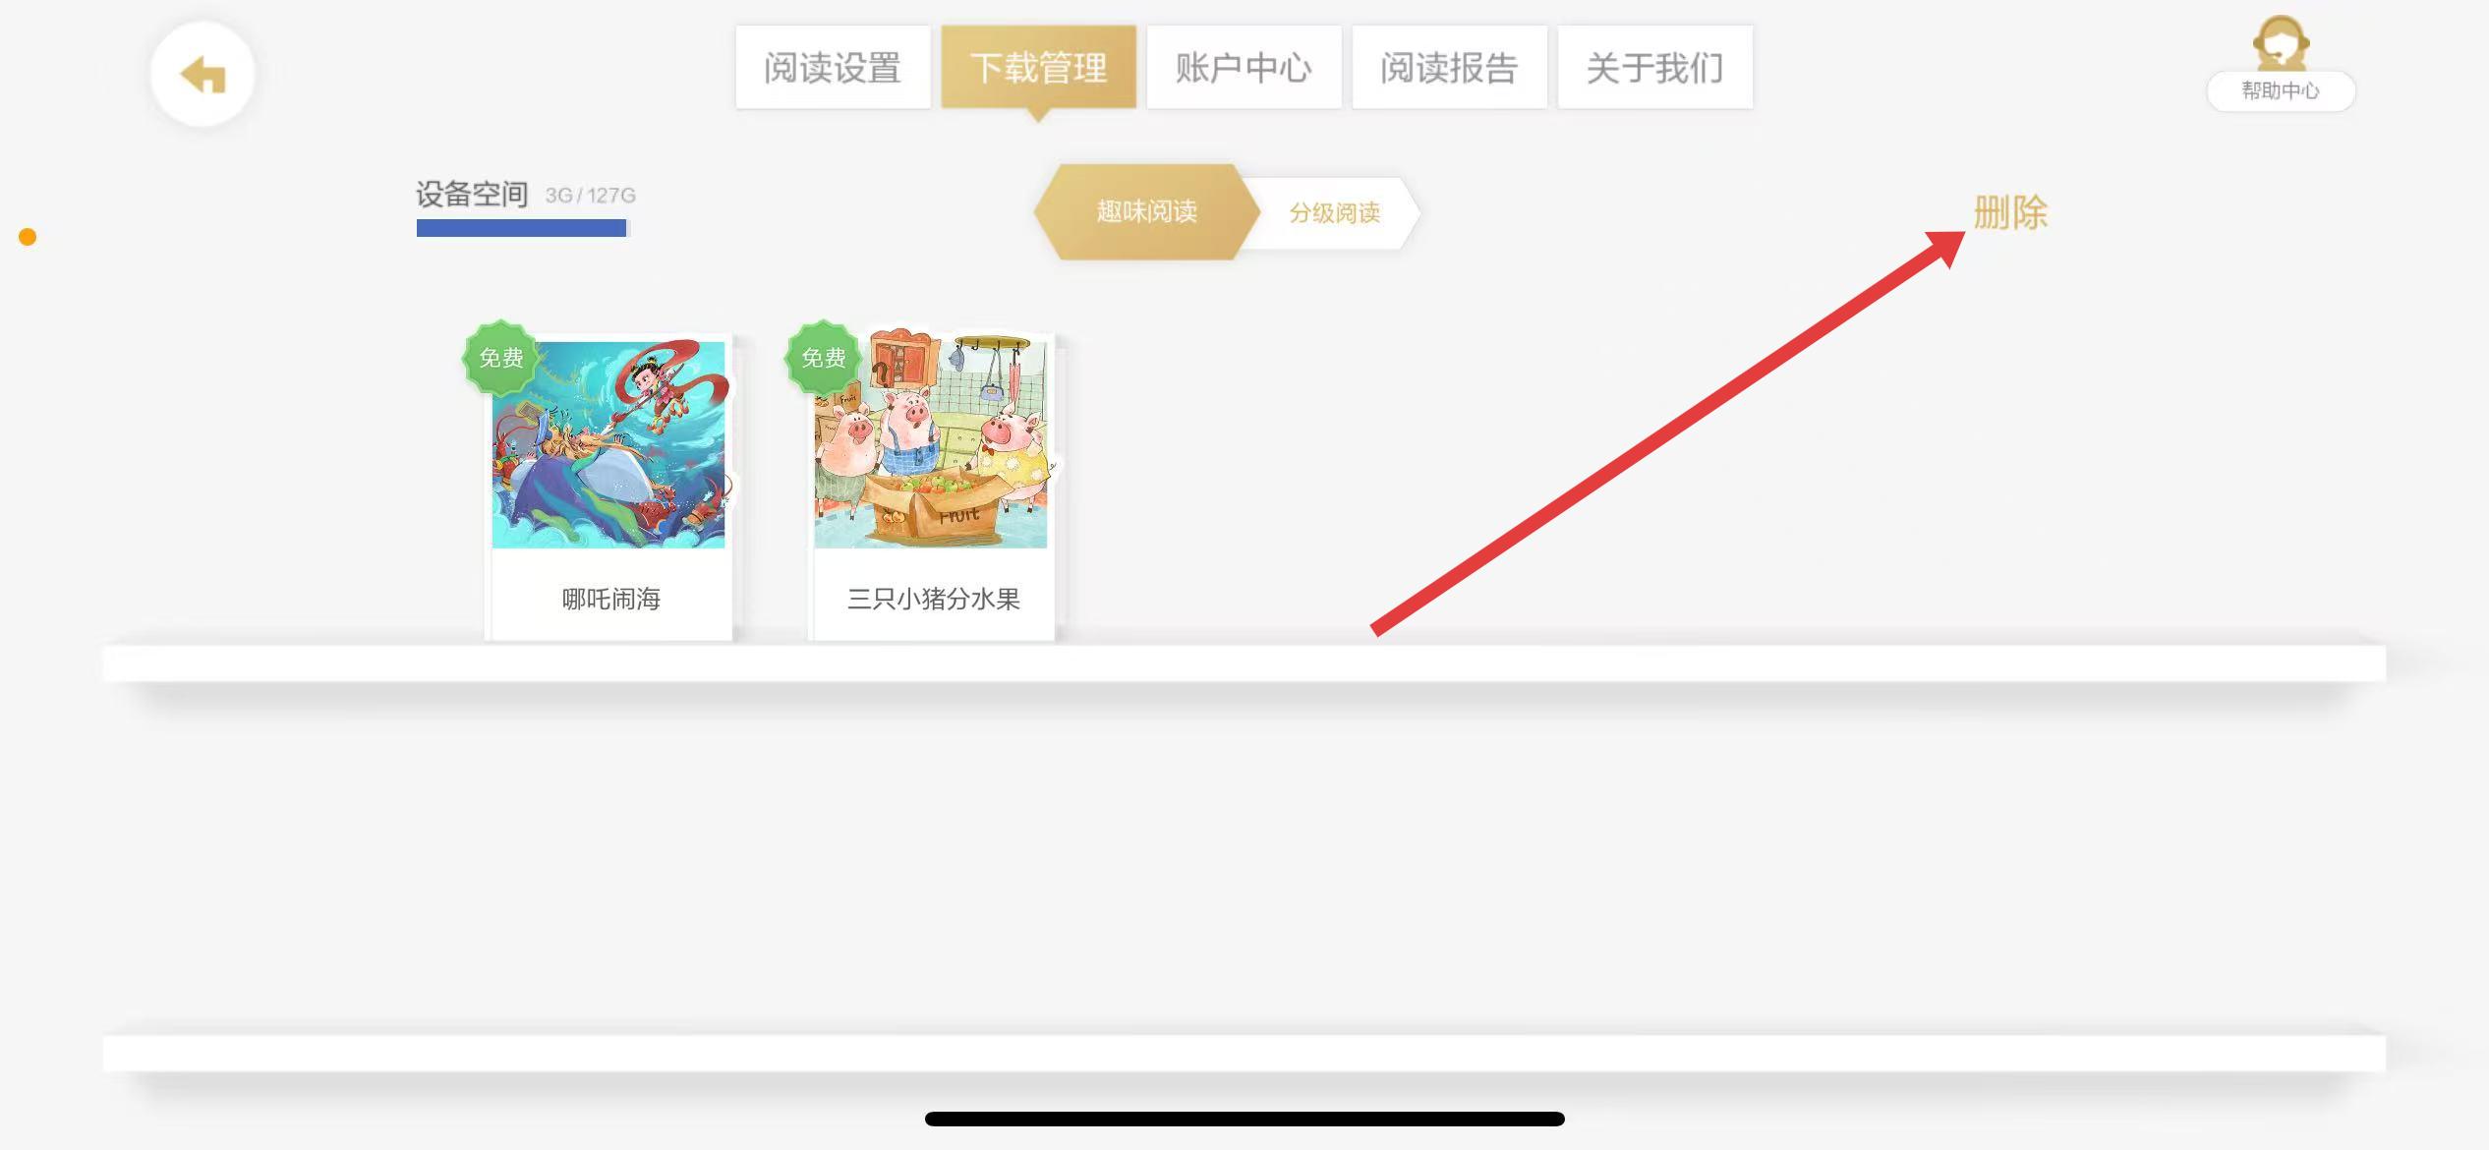Image resolution: width=2489 pixels, height=1150 pixels.
Task: Open the 阅读报告 tab
Action: [1449, 68]
